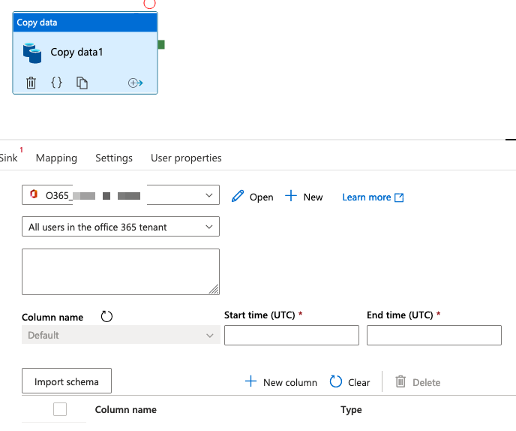Clone the Copy data1 activity with the copy icon
The width and height of the screenshot is (516, 431).
pyautogui.click(x=82, y=83)
